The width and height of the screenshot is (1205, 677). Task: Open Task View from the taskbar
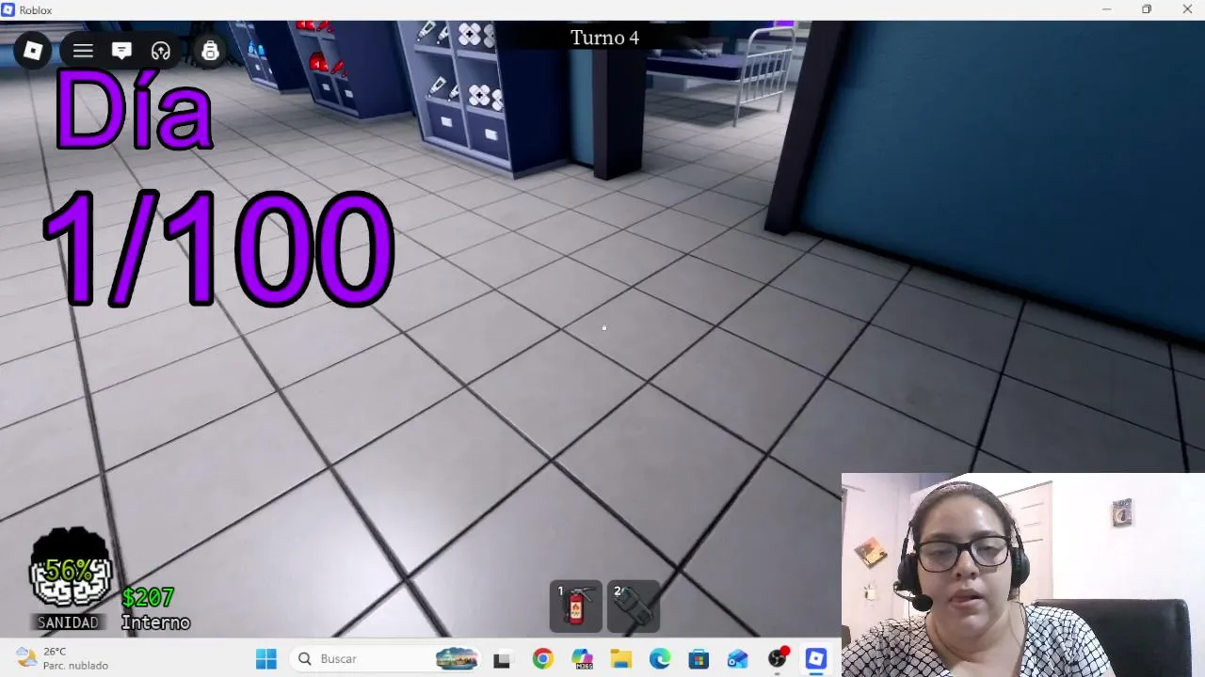point(502,659)
